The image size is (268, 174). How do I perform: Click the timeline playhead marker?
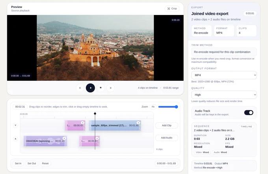(x=95, y=113)
